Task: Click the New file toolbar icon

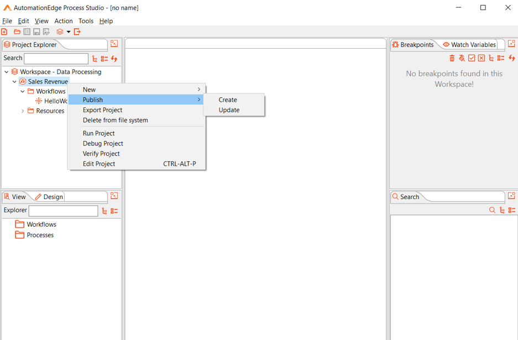Action: click(x=4, y=32)
